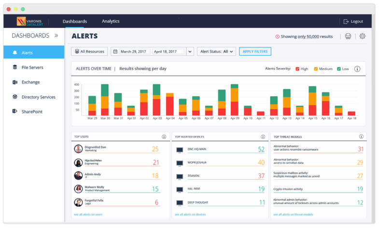Toggle the Low severity checkbox

coord(339,69)
